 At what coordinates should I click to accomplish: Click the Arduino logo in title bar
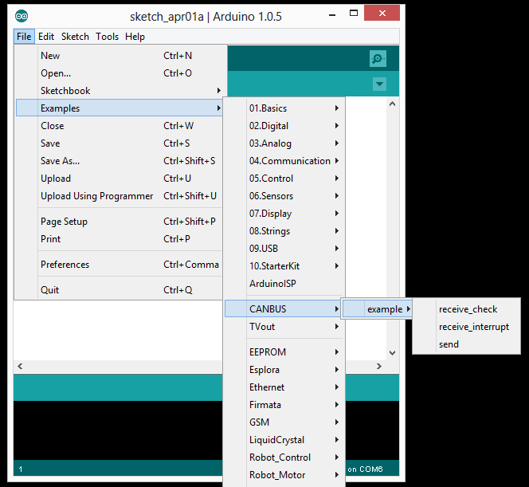(22, 16)
